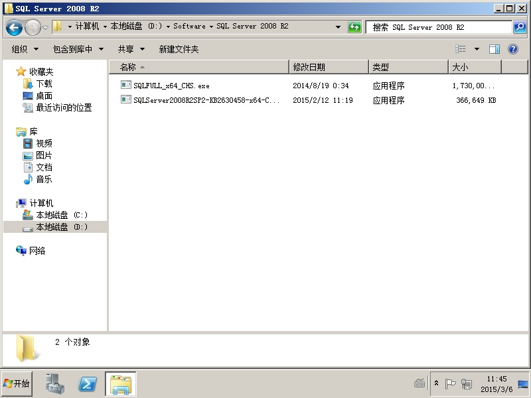Click the keyboard icon in system tray
Viewport: 531px width, 398px height.
[x=419, y=383]
